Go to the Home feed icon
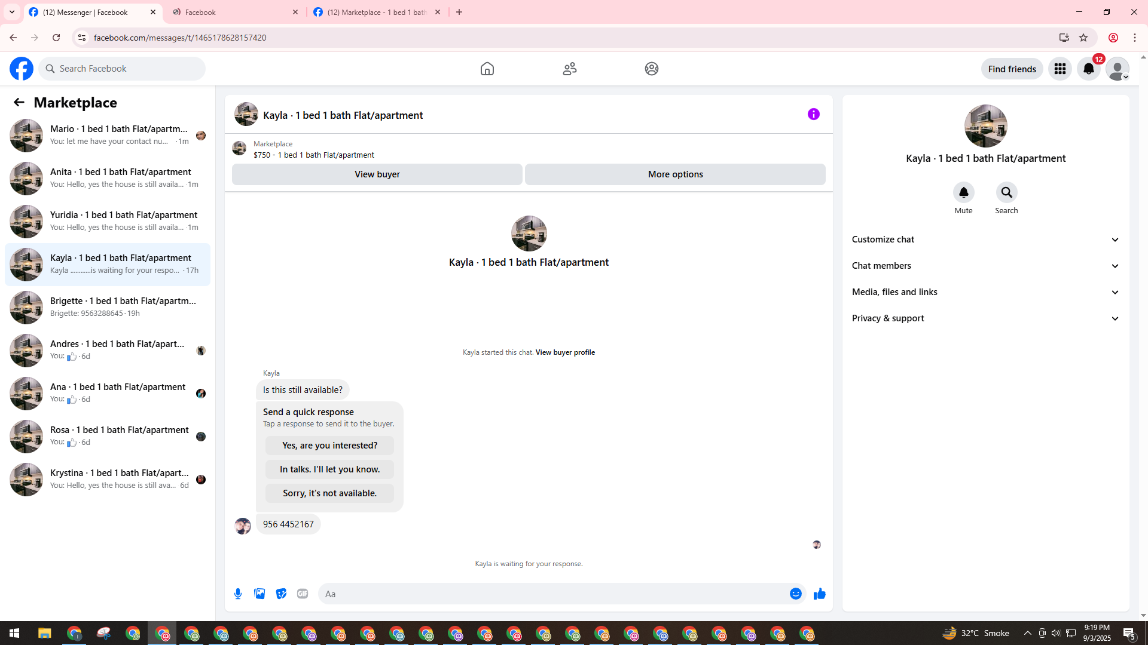The height and width of the screenshot is (645, 1148). [x=487, y=69]
